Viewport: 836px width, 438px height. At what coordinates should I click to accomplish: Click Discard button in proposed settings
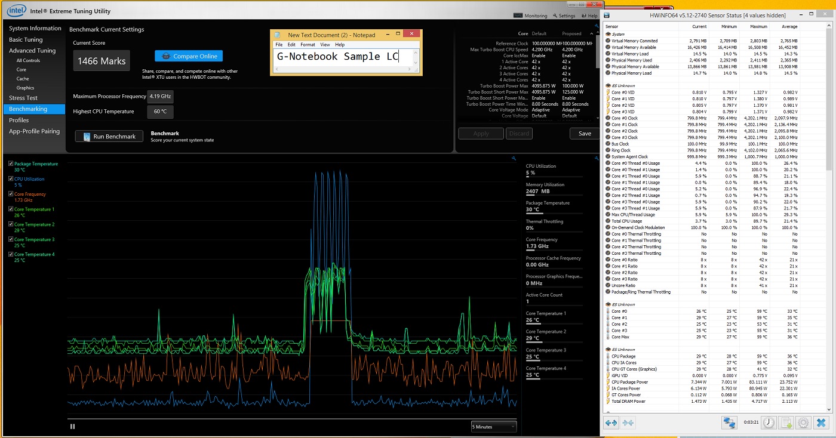coord(519,134)
